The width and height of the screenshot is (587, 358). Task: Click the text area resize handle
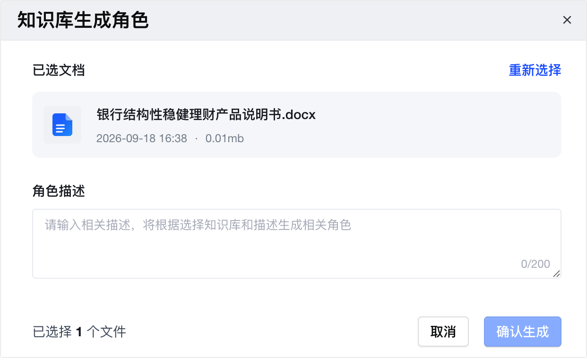coord(556,273)
